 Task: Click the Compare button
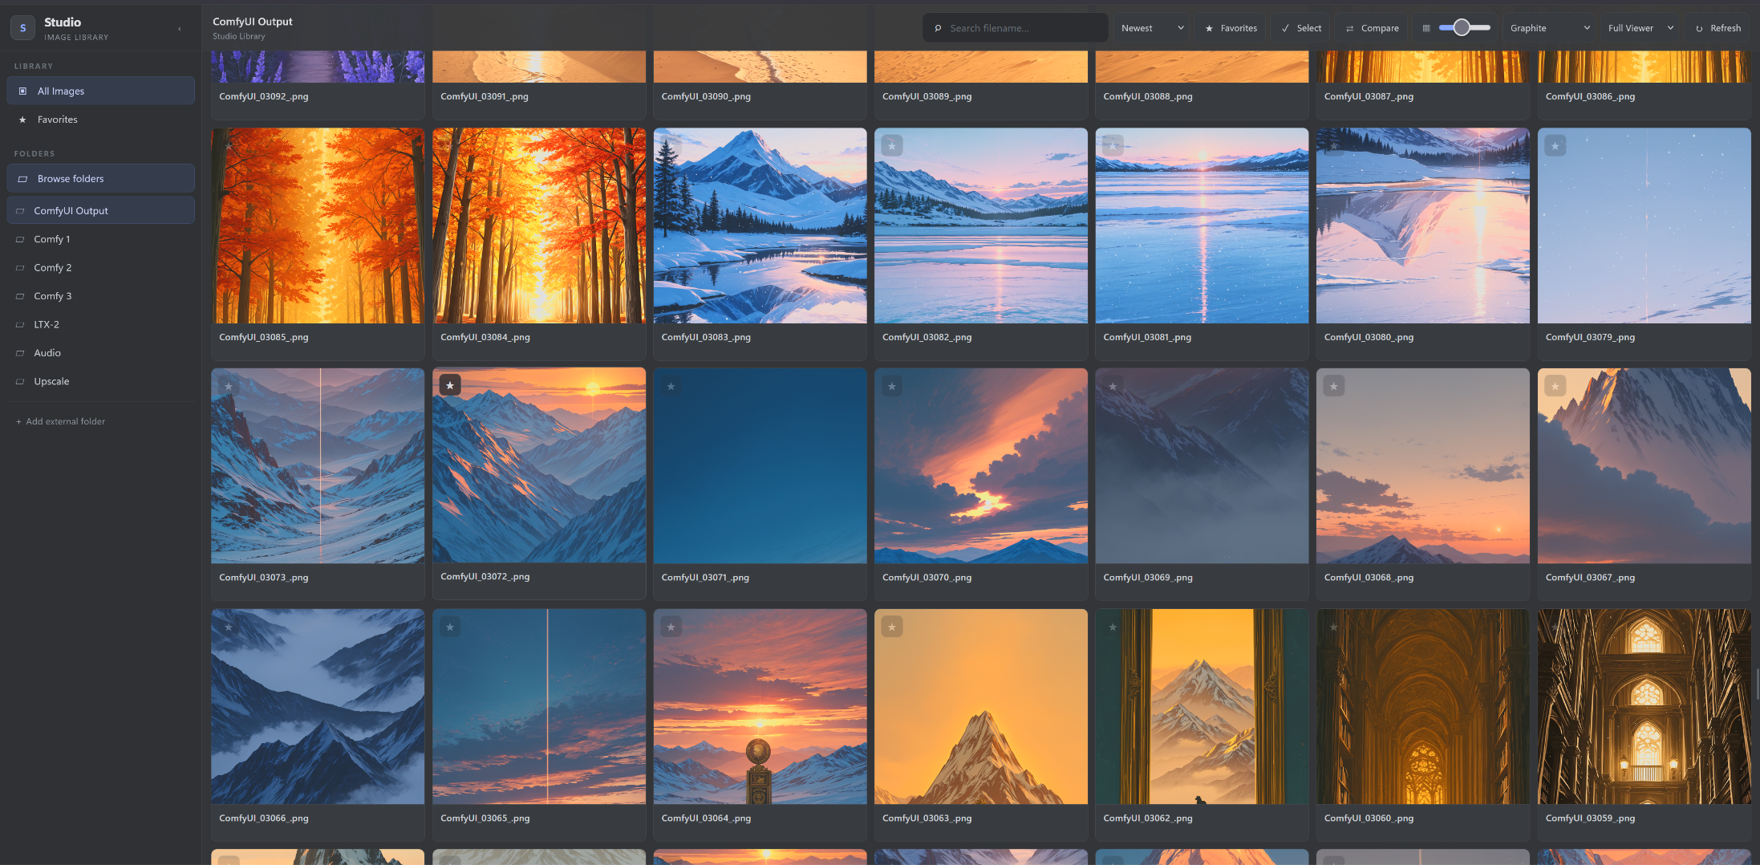point(1372,28)
